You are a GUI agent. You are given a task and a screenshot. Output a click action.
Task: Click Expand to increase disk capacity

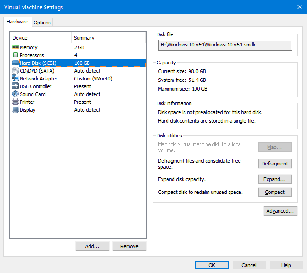[x=275, y=179]
